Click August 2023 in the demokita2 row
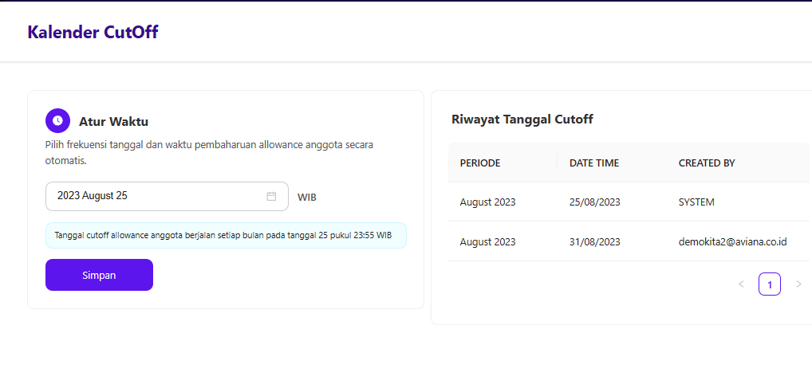This screenshot has height=384, width=812. pyautogui.click(x=487, y=241)
